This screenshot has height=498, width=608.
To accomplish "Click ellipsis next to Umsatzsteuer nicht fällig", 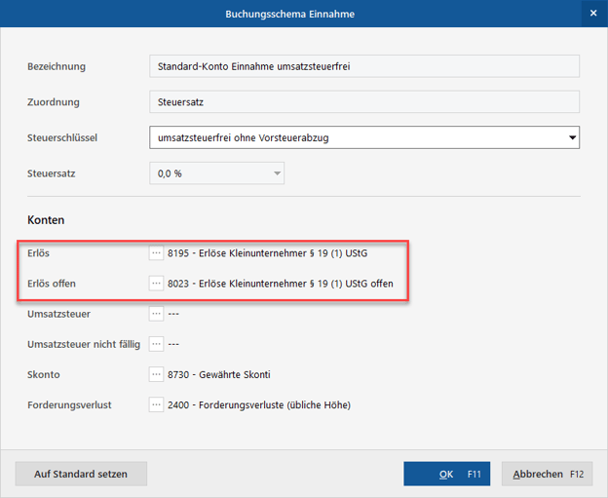I will (156, 344).
